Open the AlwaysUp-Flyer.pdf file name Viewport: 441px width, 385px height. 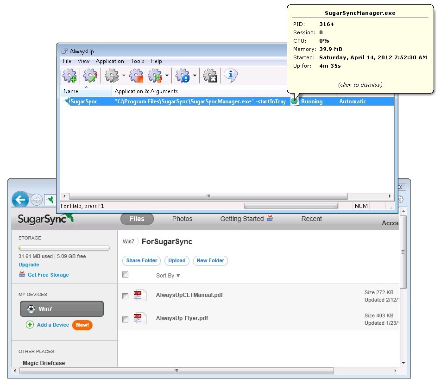coord(182,318)
